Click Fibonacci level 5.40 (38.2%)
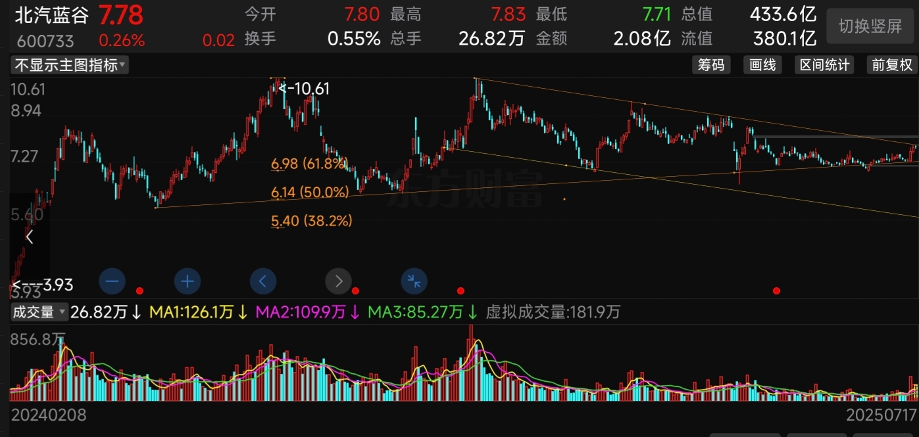 click(312, 221)
